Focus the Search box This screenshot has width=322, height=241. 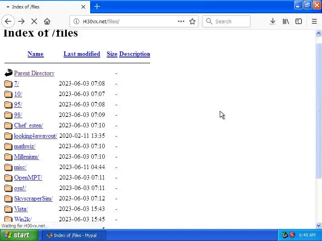click(226, 21)
